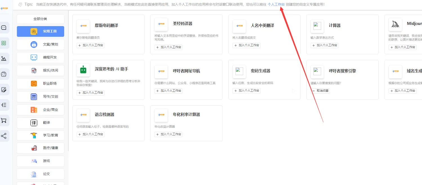Open the list outline sidebar icon
This screenshot has height=185, width=422.
(4, 105)
